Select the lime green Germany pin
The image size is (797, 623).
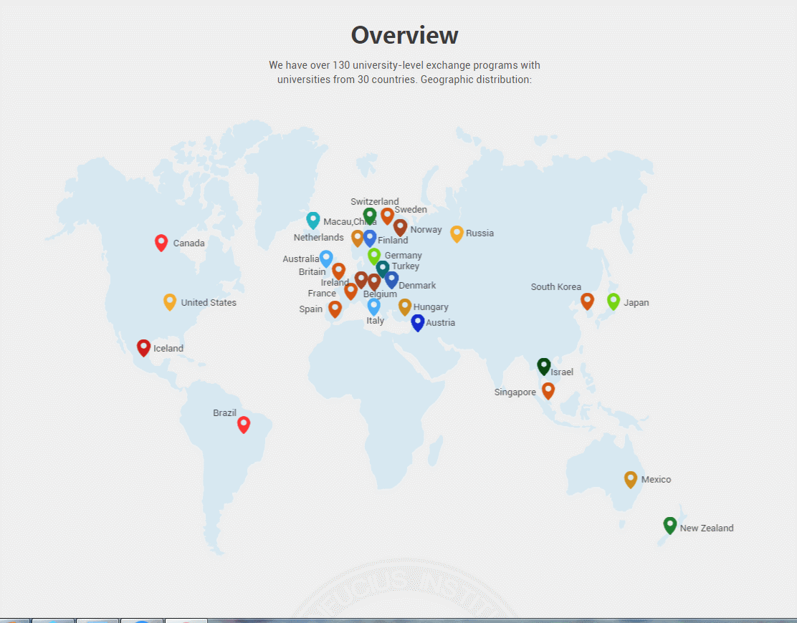(374, 256)
